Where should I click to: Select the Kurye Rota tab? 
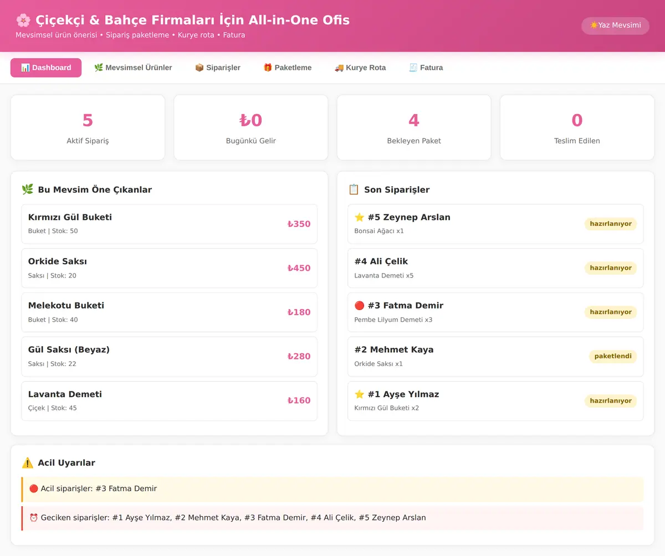[360, 68]
